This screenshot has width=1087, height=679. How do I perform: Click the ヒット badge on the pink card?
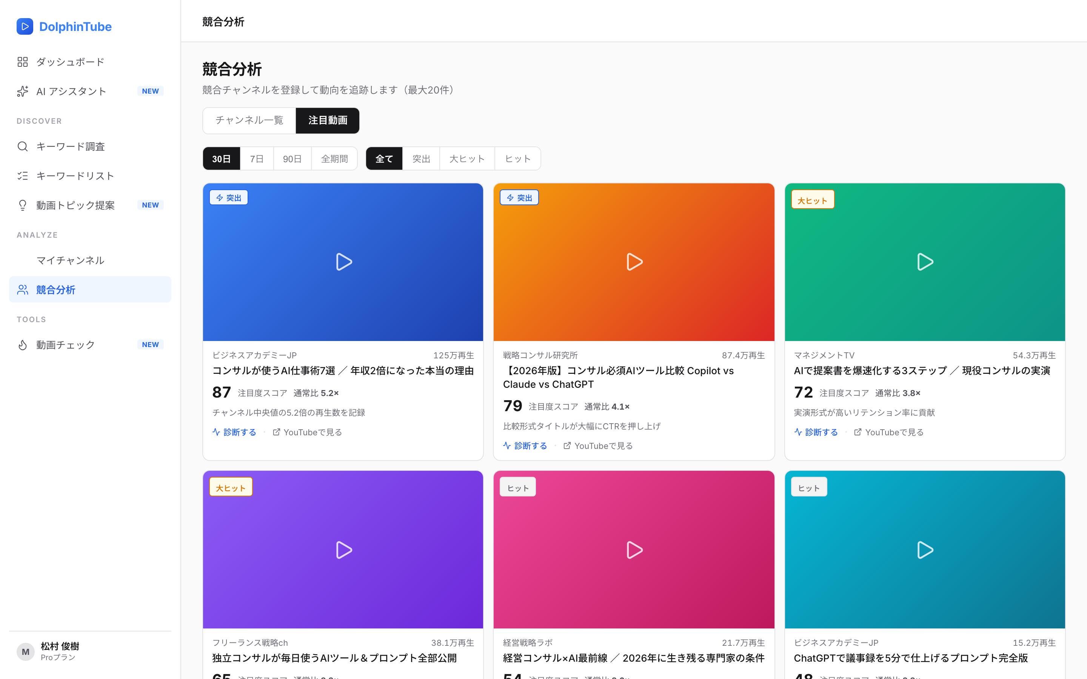[x=518, y=487]
